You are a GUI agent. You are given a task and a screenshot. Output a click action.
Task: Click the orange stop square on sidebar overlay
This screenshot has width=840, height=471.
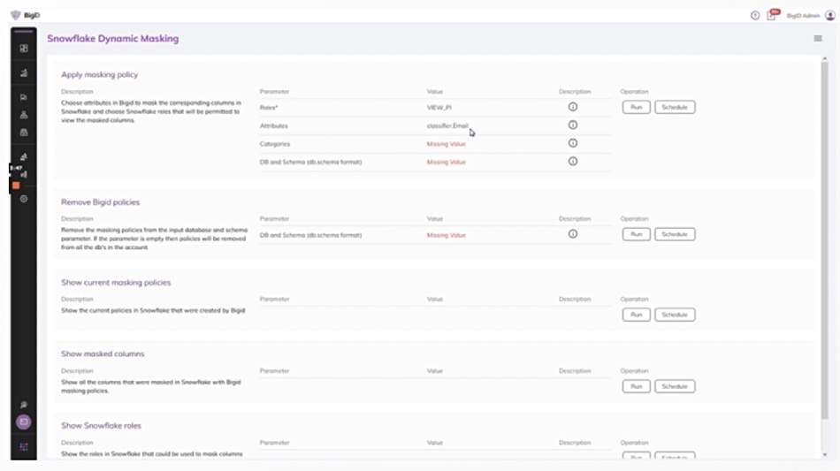pos(16,186)
